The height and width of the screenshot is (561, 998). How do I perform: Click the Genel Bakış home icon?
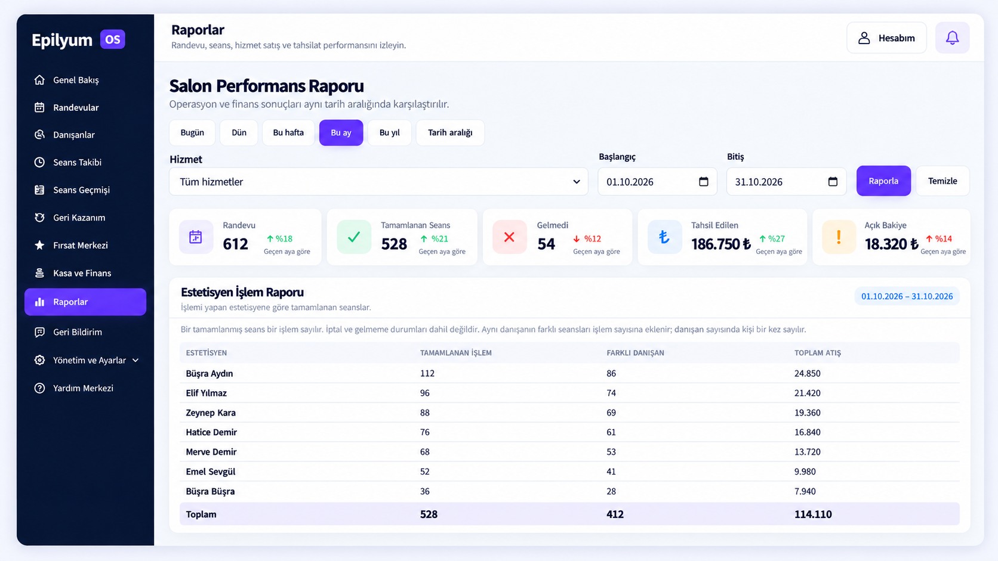pyautogui.click(x=39, y=80)
